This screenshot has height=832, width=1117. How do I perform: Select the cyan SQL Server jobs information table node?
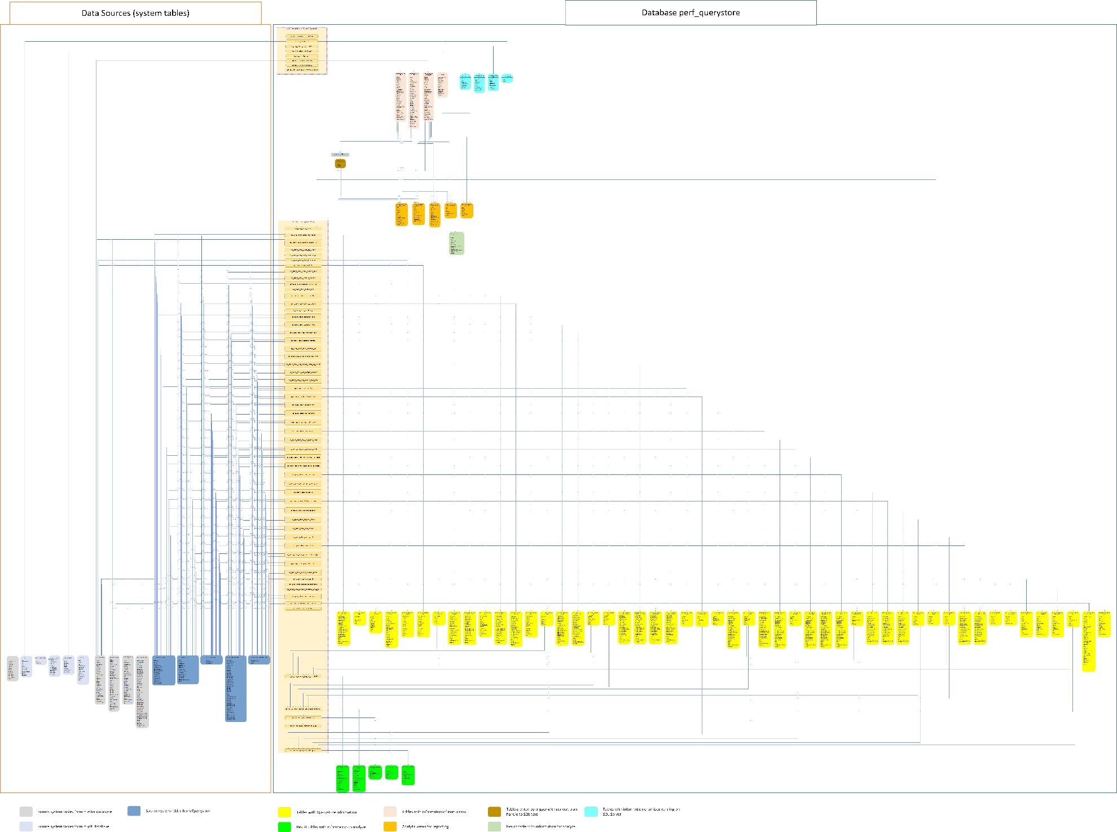(480, 83)
